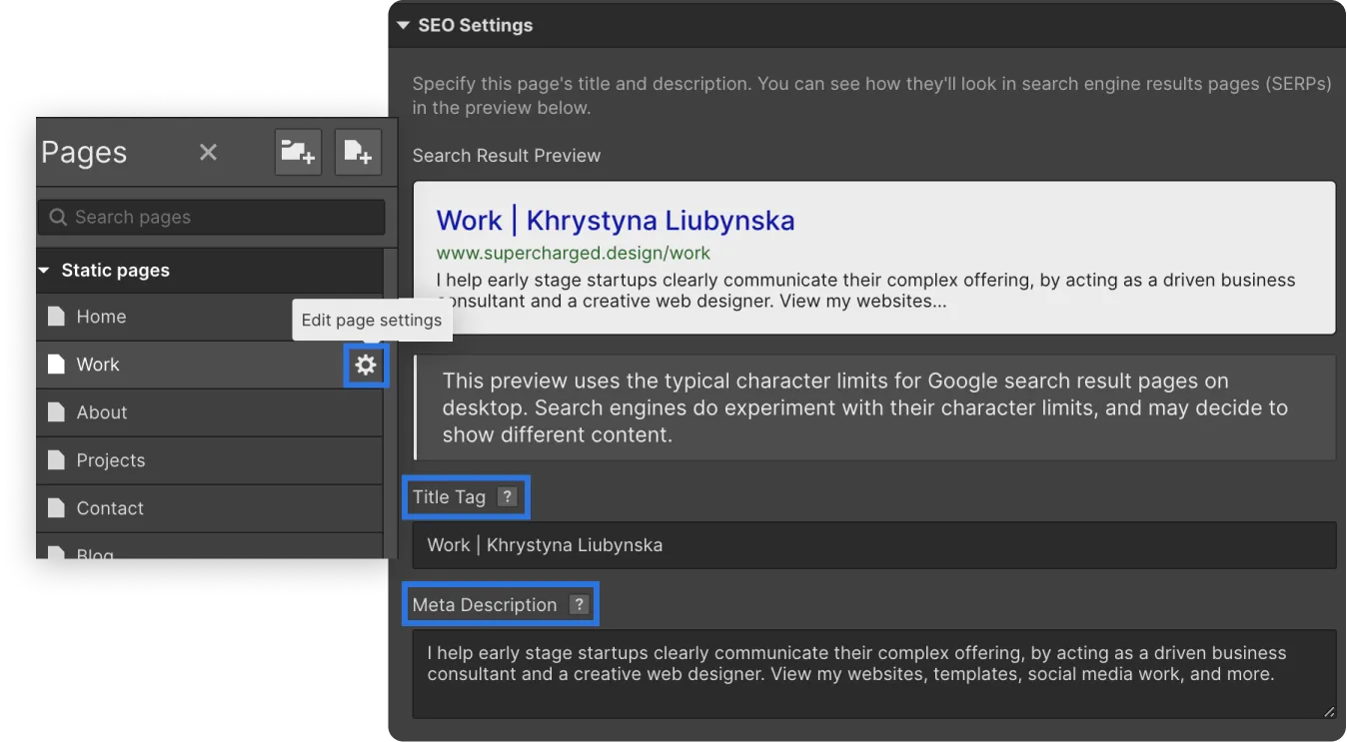The width and height of the screenshot is (1347, 742).
Task: Click the Title Tag input field
Action: [874, 545]
